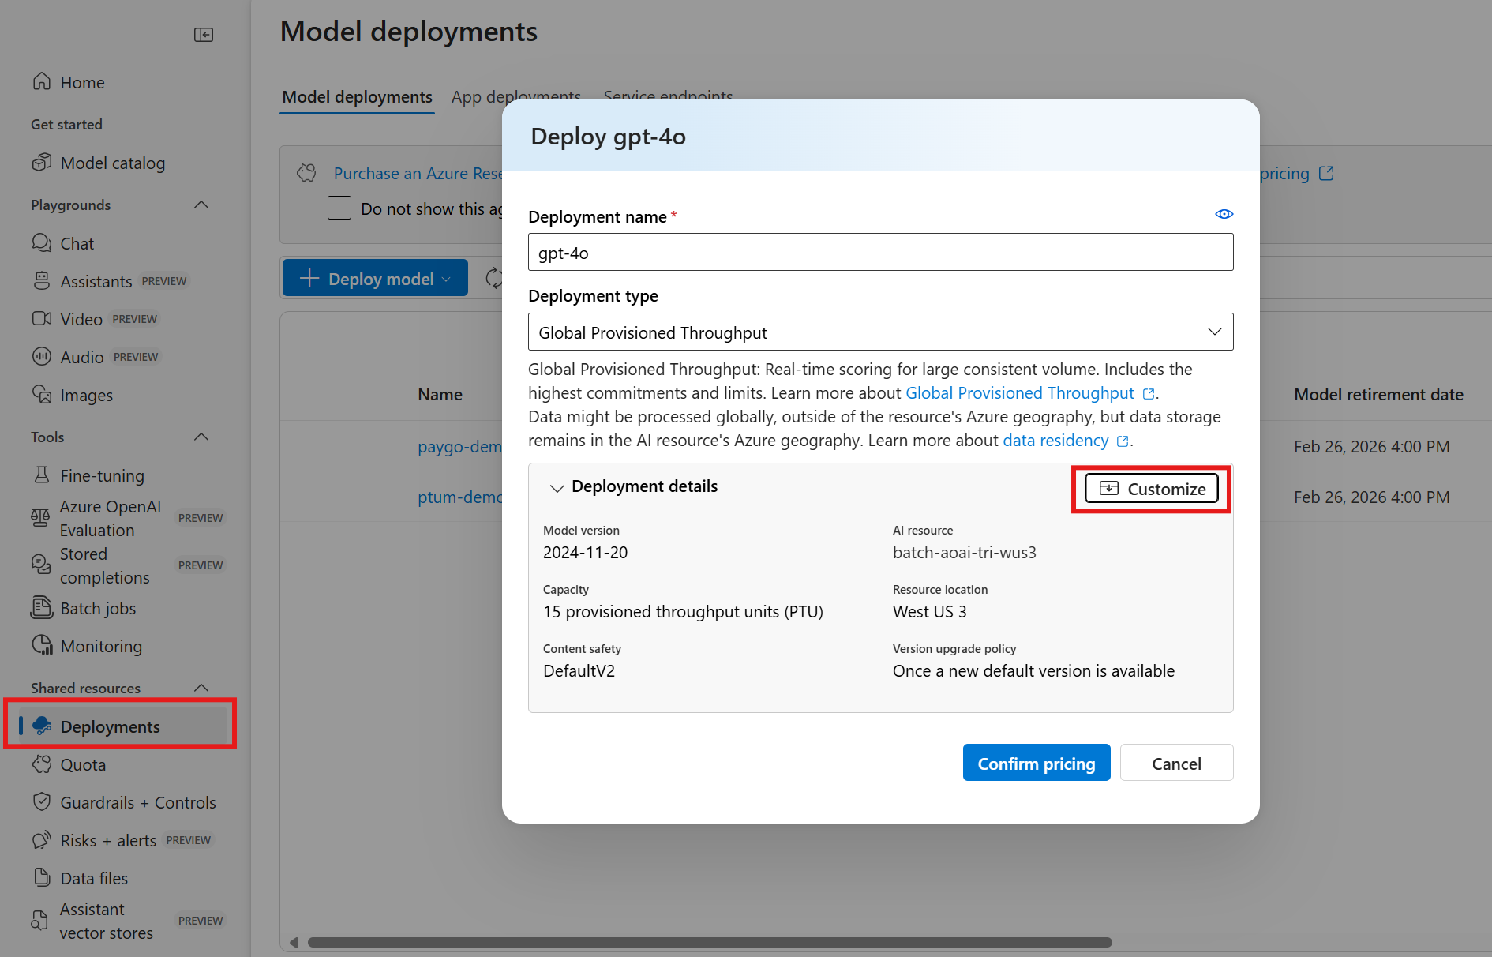Open Data files in sidebar
The image size is (1492, 957).
pos(94,878)
